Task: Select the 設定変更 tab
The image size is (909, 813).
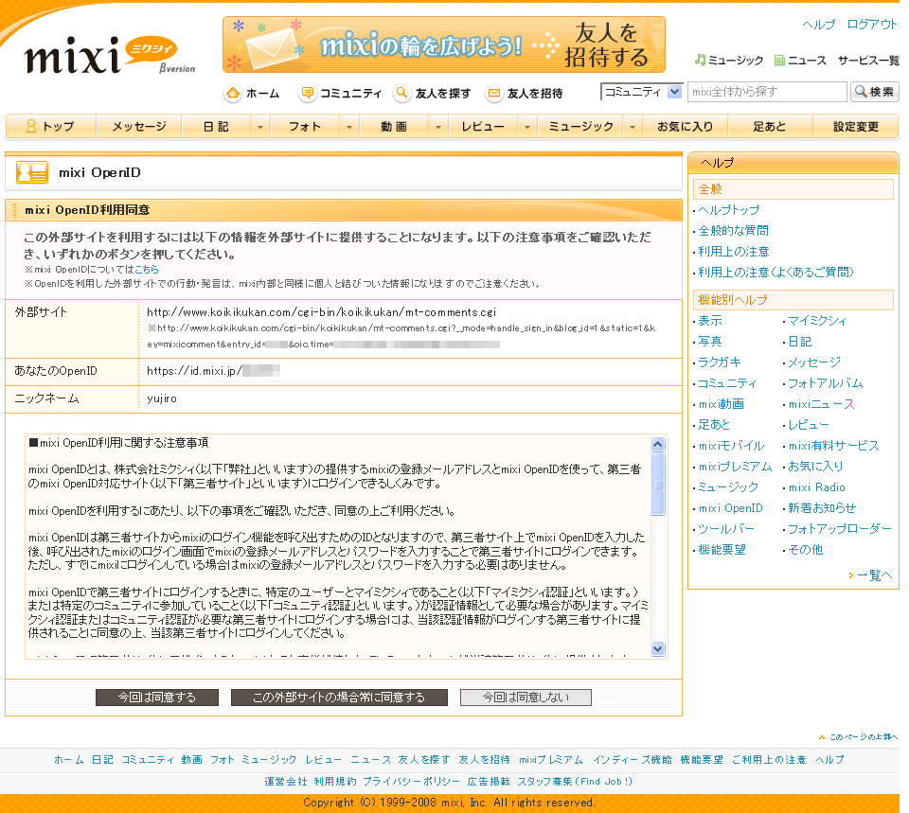Action: coord(856,126)
